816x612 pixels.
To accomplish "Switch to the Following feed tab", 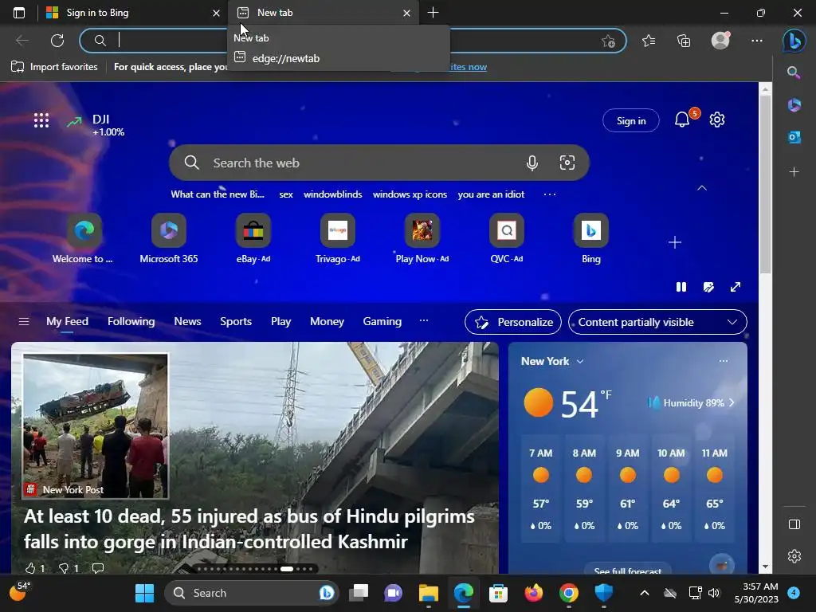I will 131,322.
